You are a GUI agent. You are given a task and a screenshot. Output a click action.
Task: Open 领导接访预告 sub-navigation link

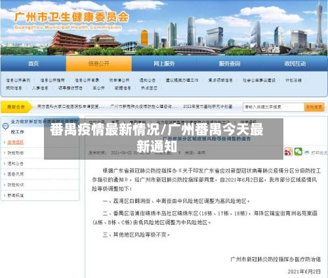(x=70, y=88)
